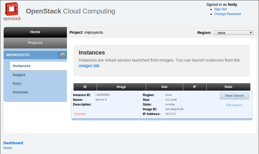Click the ID column header
The width and height of the screenshot is (259, 154).
85,87
